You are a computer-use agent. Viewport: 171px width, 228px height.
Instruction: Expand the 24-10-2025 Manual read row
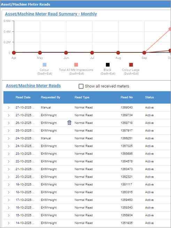click(x=9, y=138)
